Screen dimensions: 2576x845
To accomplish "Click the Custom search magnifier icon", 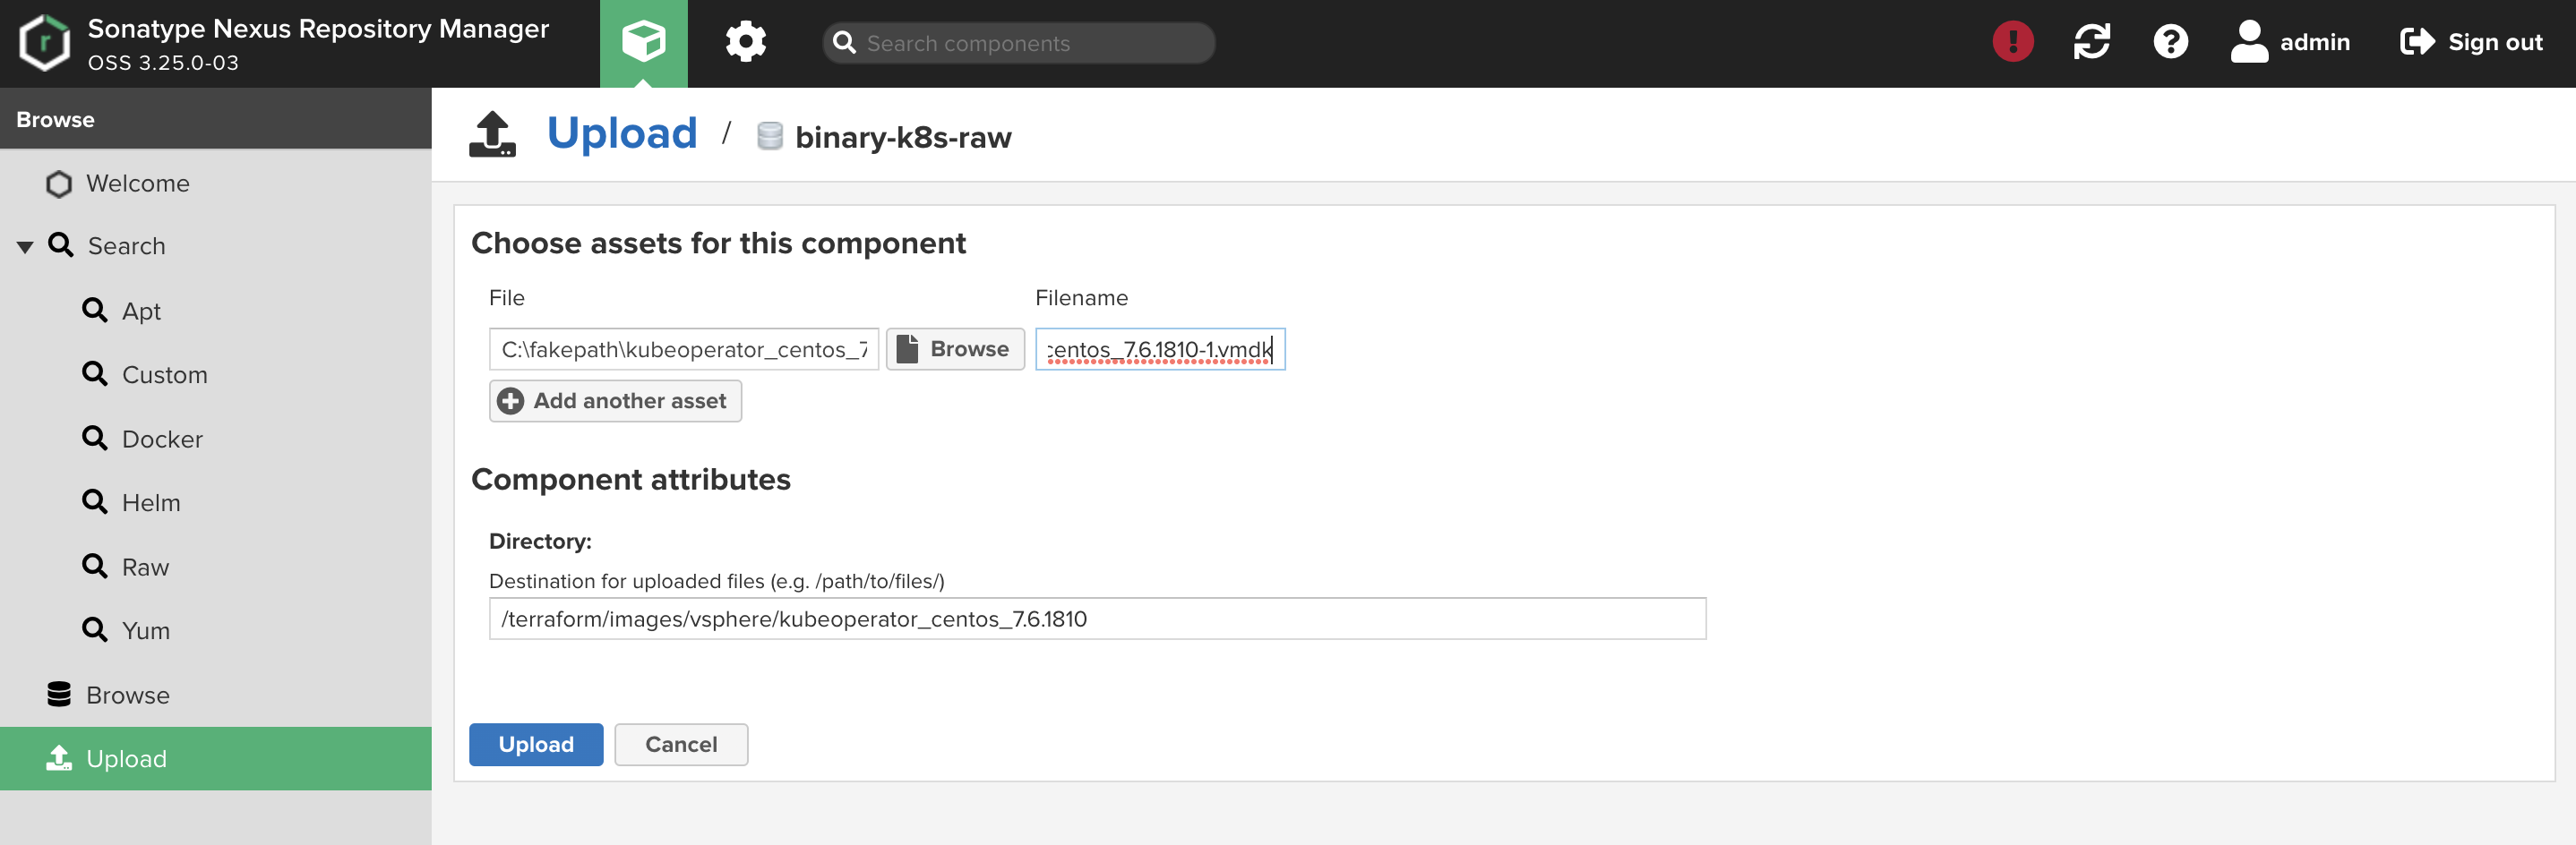I will (x=95, y=374).
